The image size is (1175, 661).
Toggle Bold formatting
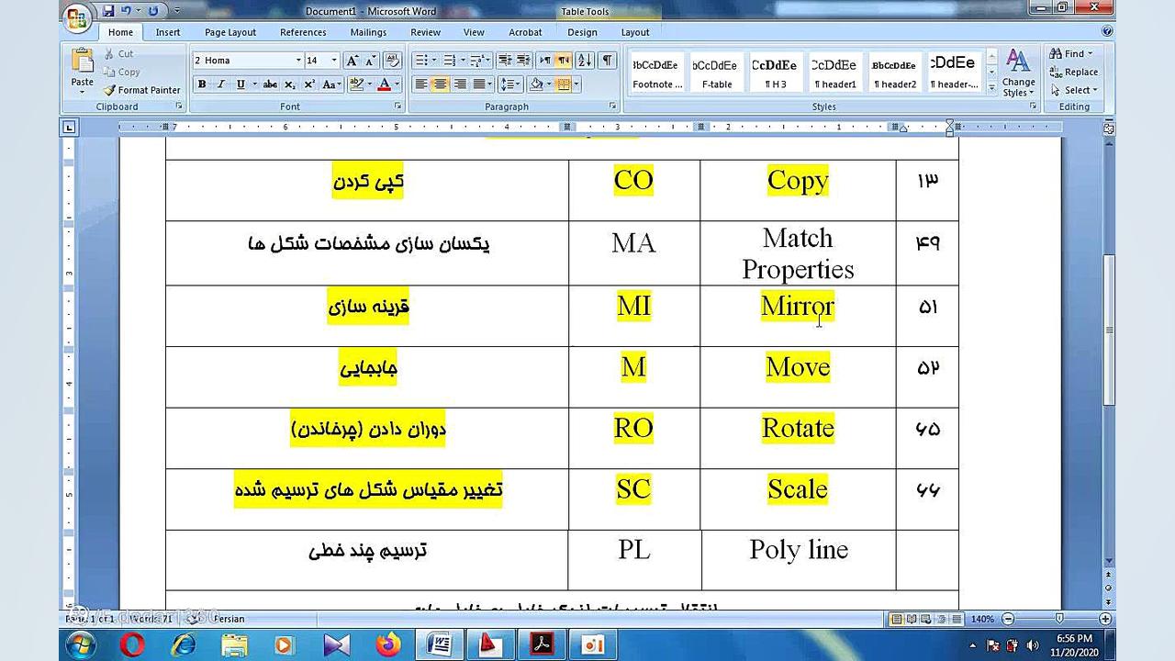(202, 84)
